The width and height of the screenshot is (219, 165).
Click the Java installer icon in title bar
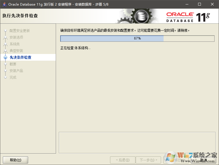(x=5, y=4)
